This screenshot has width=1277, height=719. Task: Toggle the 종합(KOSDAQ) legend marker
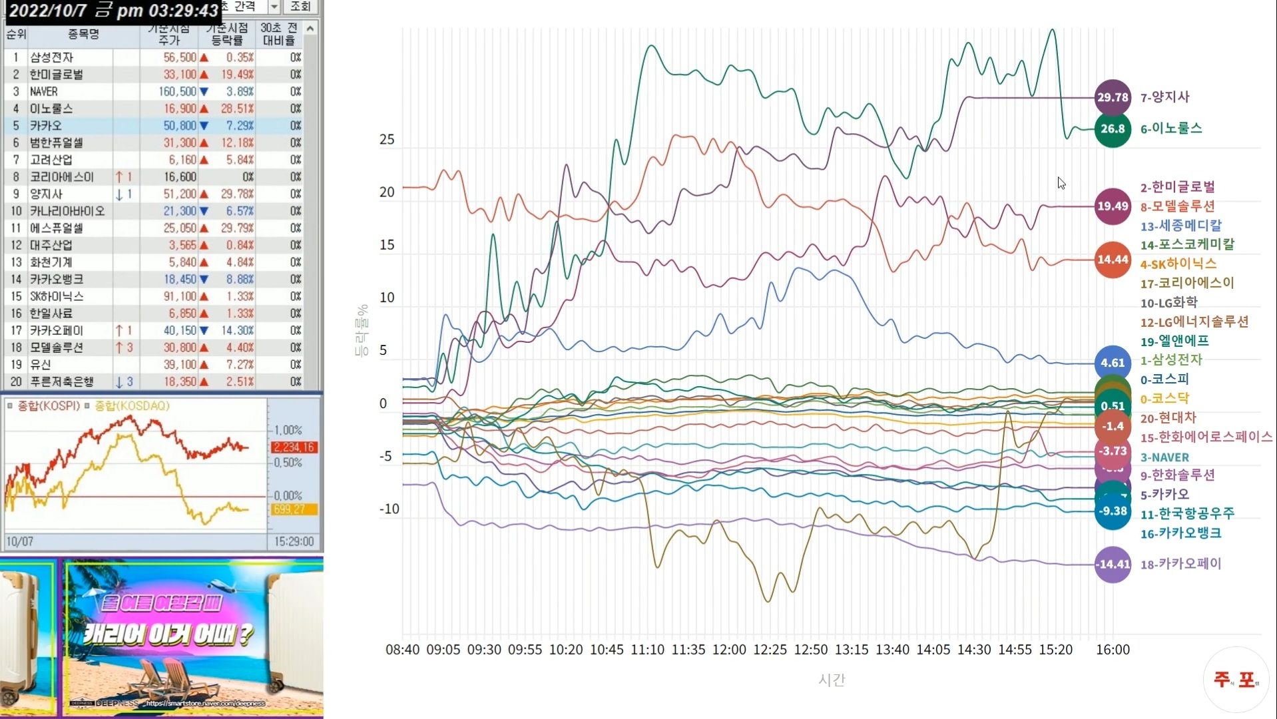point(87,405)
